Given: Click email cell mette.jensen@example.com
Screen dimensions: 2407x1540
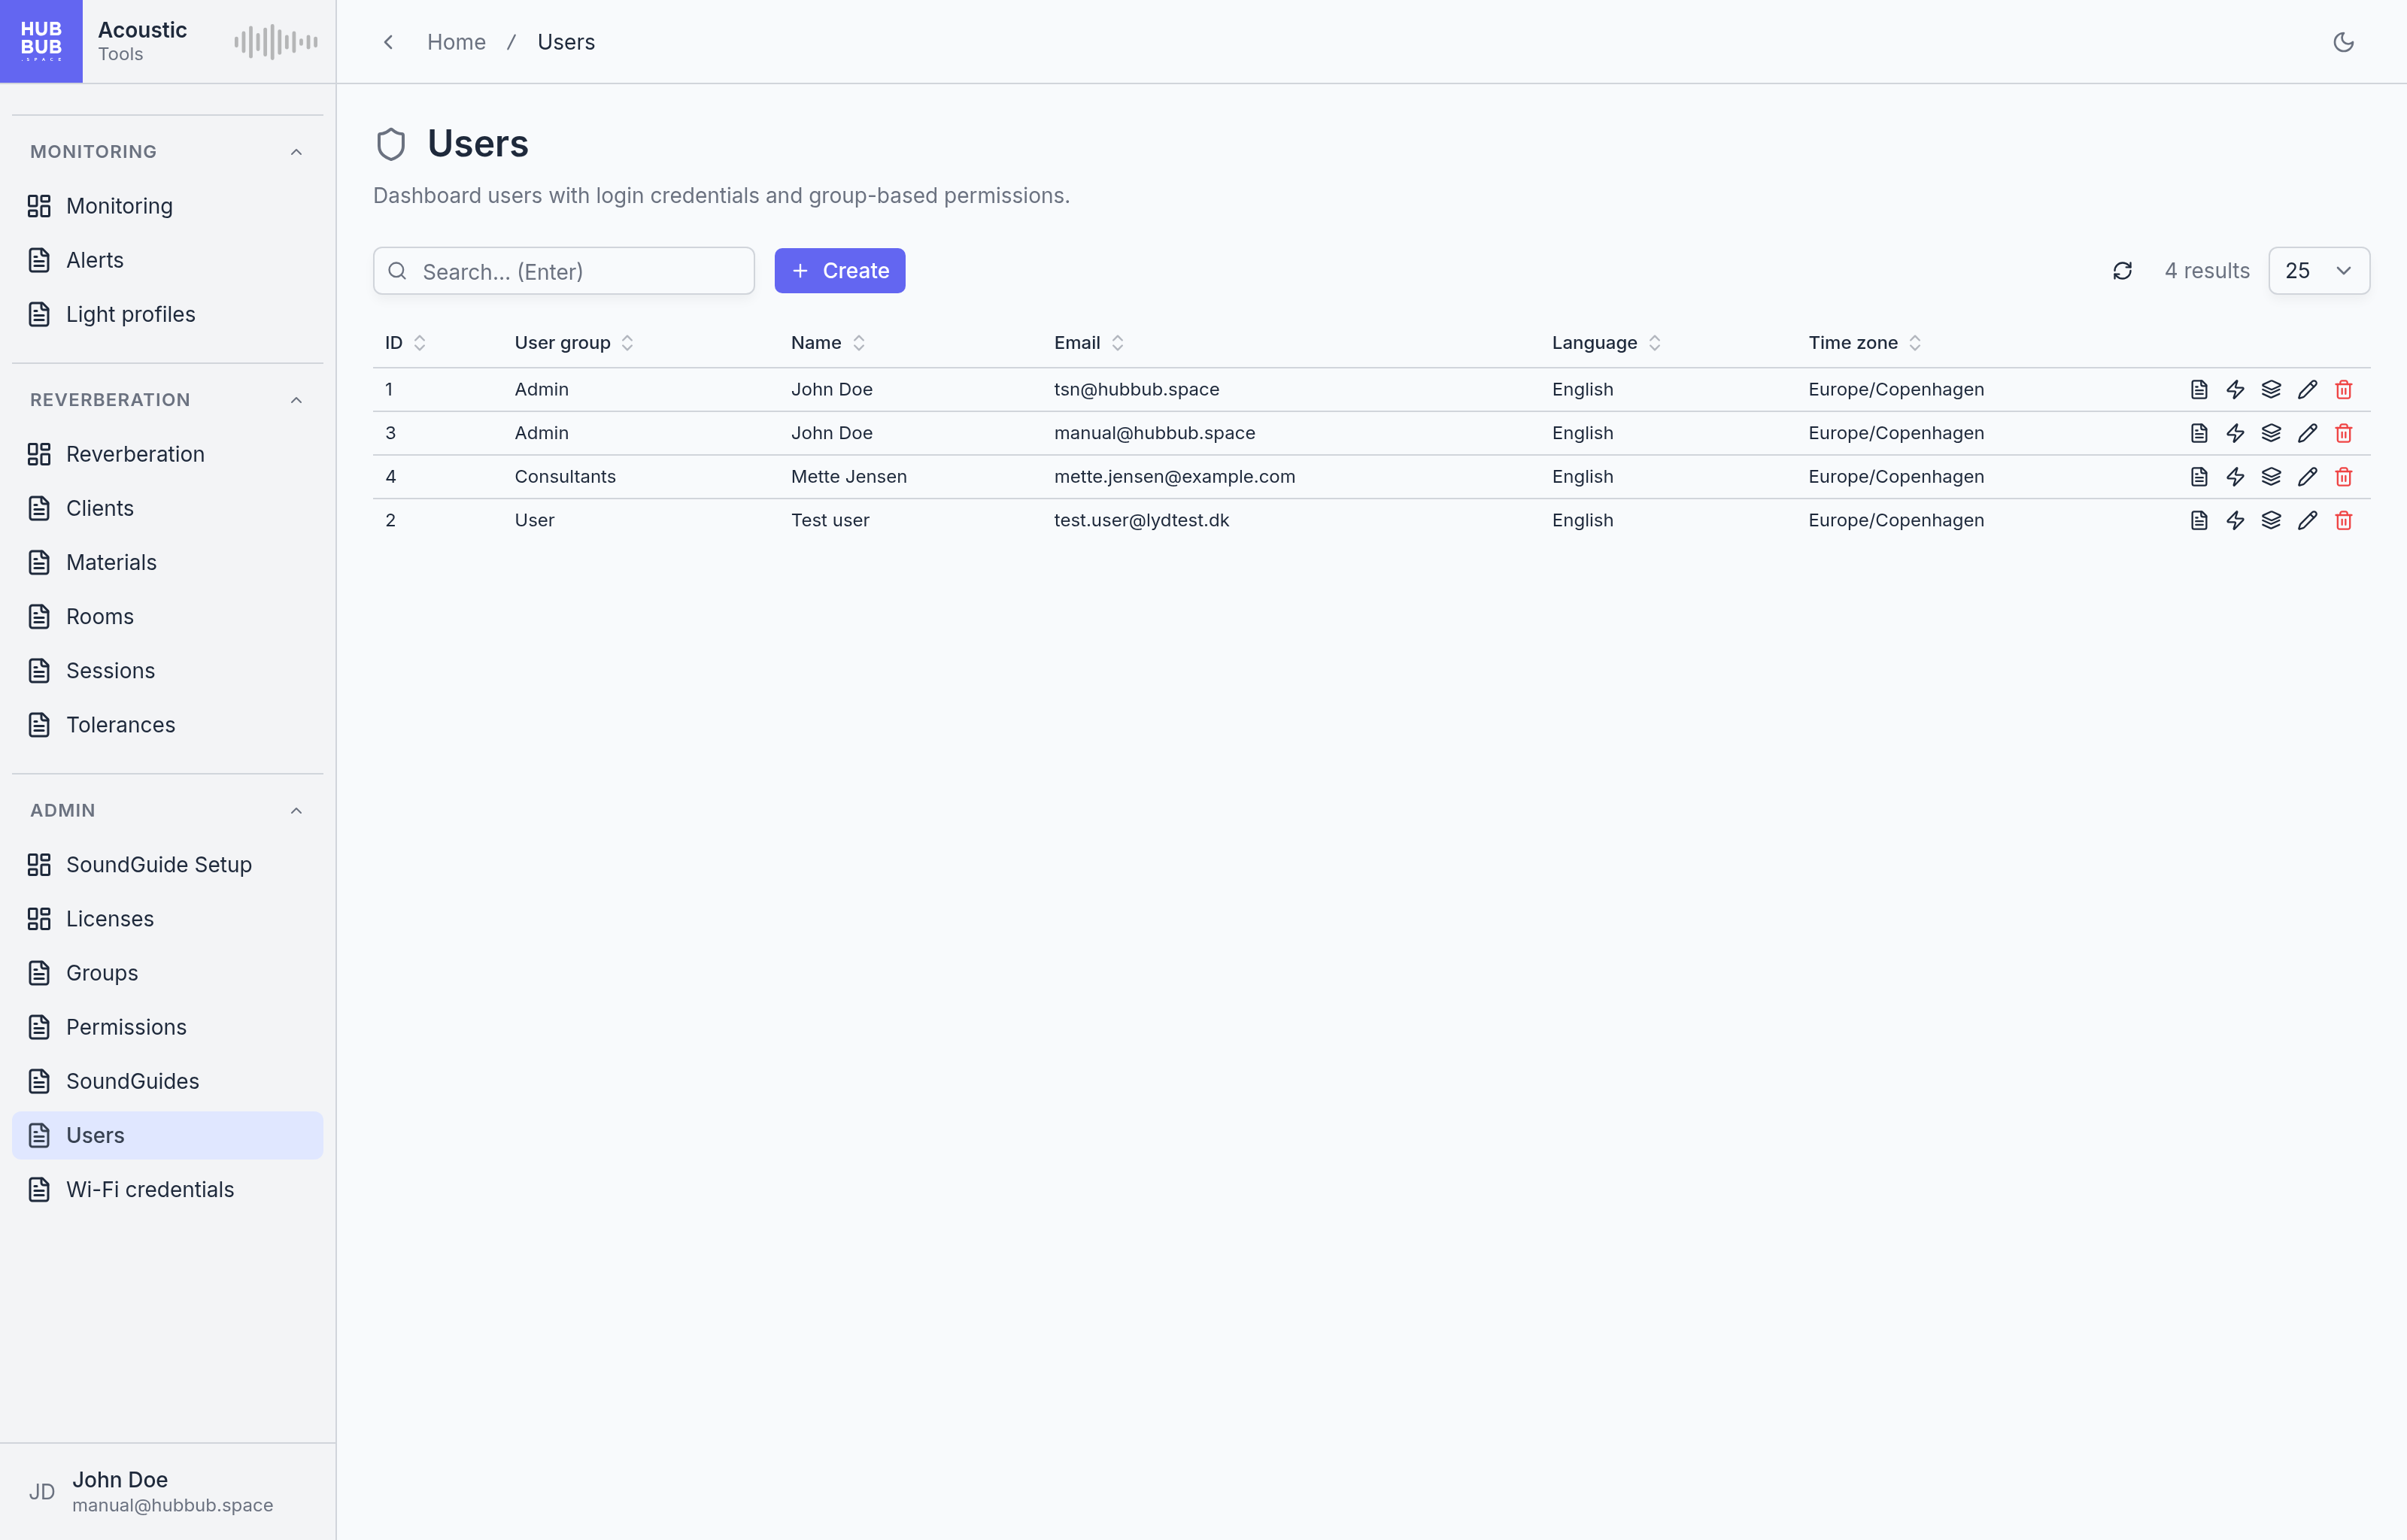Looking at the screenshot, I should click(x=1174, y=477).
